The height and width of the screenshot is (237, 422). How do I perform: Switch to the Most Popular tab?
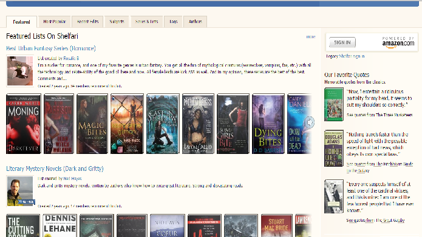tap(55, 21)
